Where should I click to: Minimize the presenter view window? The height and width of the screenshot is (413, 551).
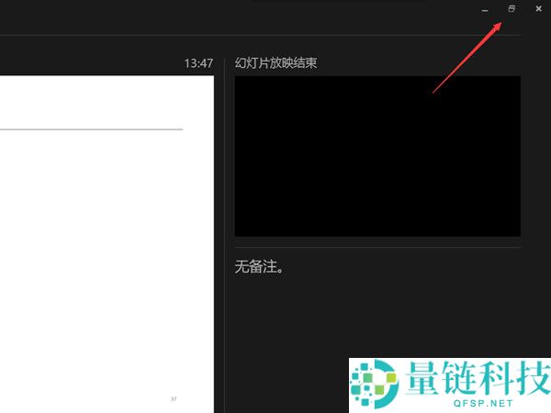point(484,9)
